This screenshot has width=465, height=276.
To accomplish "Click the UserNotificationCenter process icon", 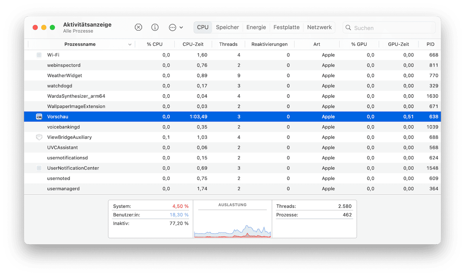I will click(x=39, y=168).
